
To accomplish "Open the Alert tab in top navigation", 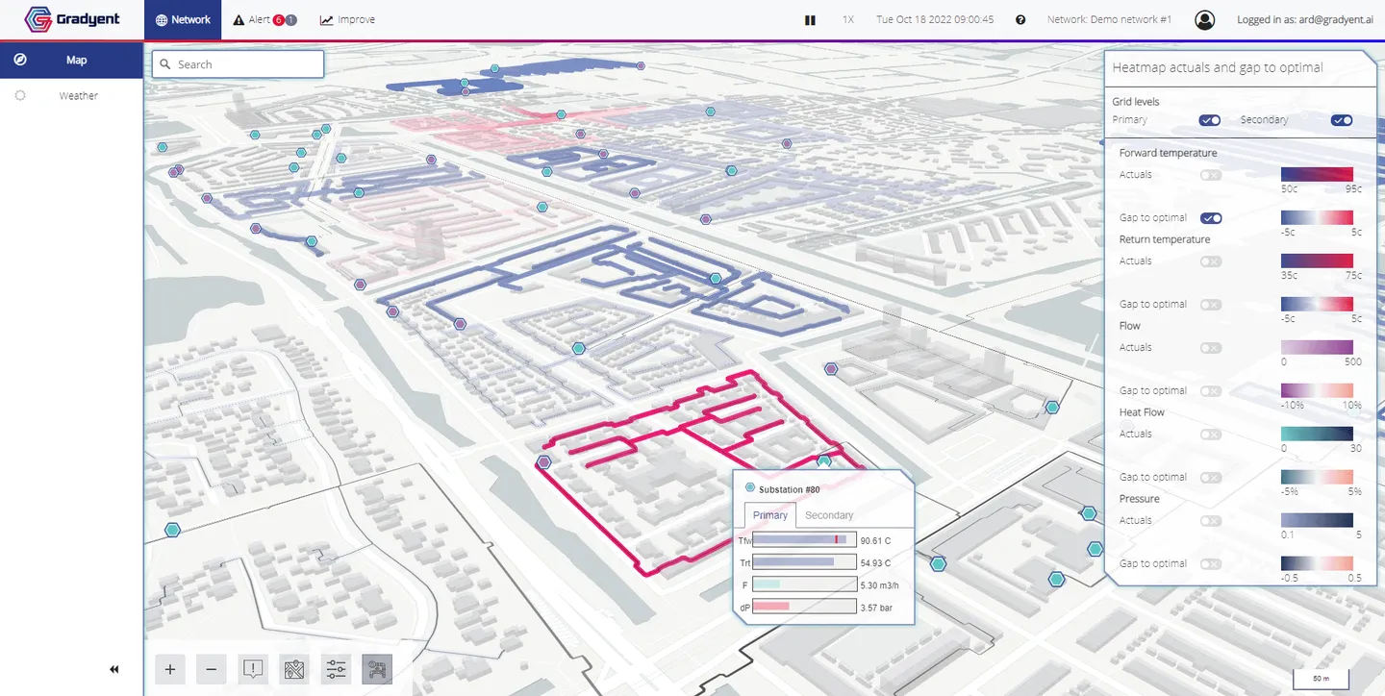I will [264, 20].
